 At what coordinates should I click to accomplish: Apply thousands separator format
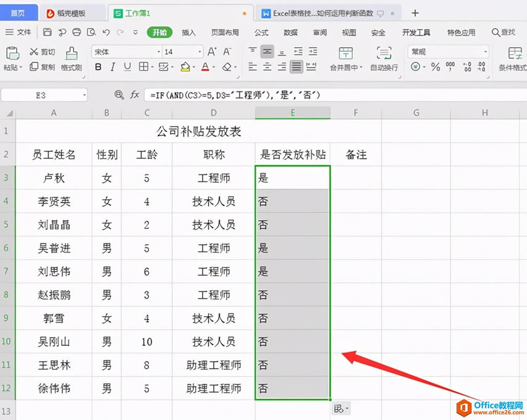click(x=450, y=67)
